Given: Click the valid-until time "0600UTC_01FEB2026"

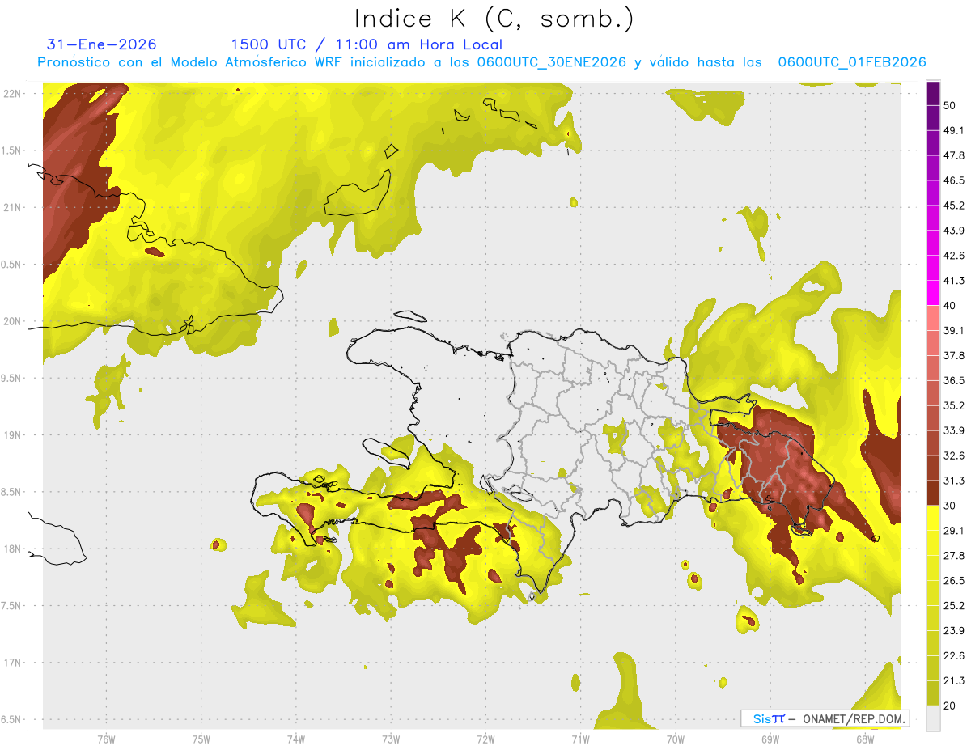Looking at the screenshot, I should point(851,62).
